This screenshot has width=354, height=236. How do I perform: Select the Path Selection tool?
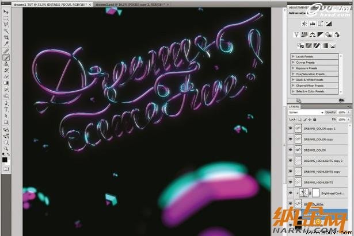[6, 116]
